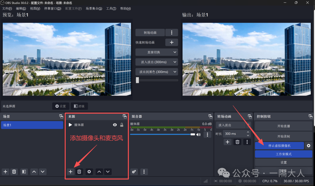This screenshot has height=186, width=315.
Task: Lock the 媒体源 source with the padlock
Action: click(121, 124)
